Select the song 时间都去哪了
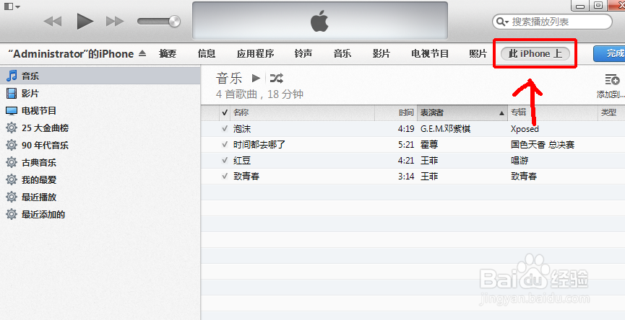This screenshot has width=625, height=320. 259,144
